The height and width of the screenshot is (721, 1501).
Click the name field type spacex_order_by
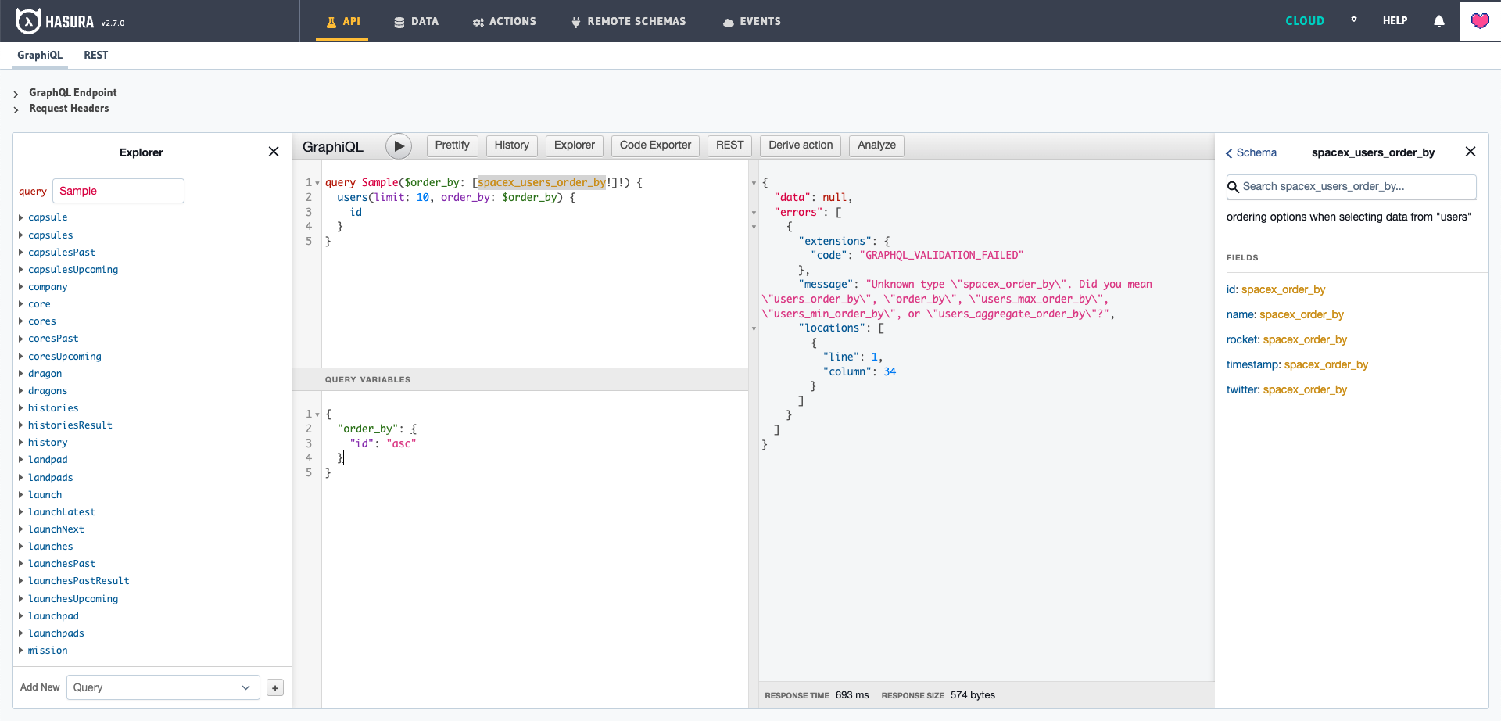[x=1302, y=314]
